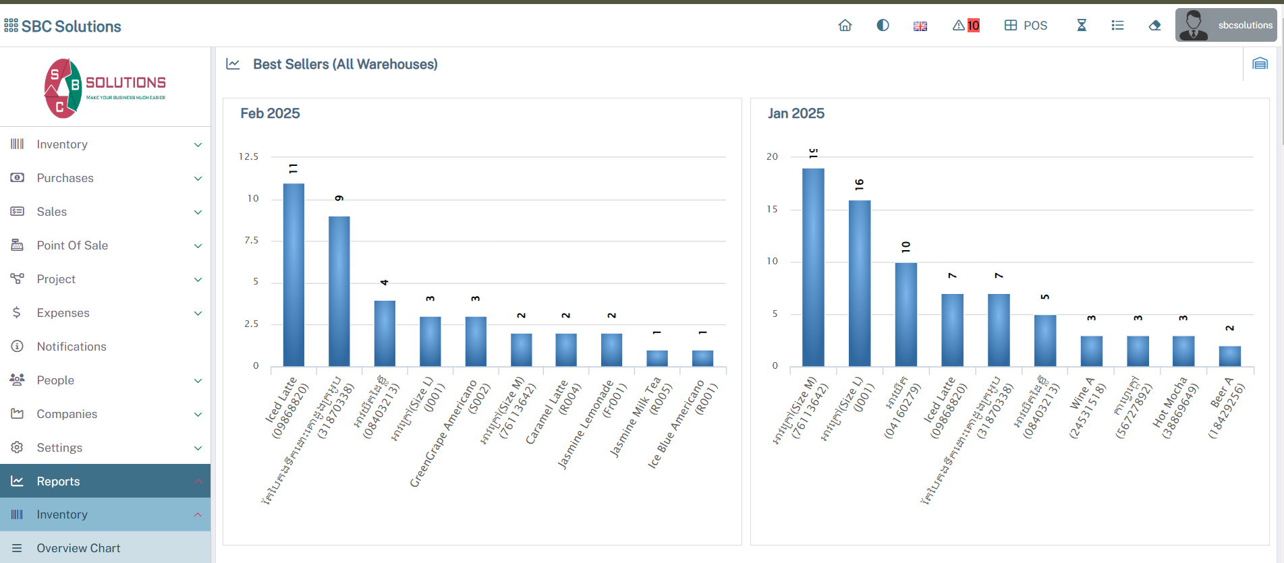1284x563 pixels.
Task: Click the hourglass icon in top bar
Action: [x=1082, y=26]
